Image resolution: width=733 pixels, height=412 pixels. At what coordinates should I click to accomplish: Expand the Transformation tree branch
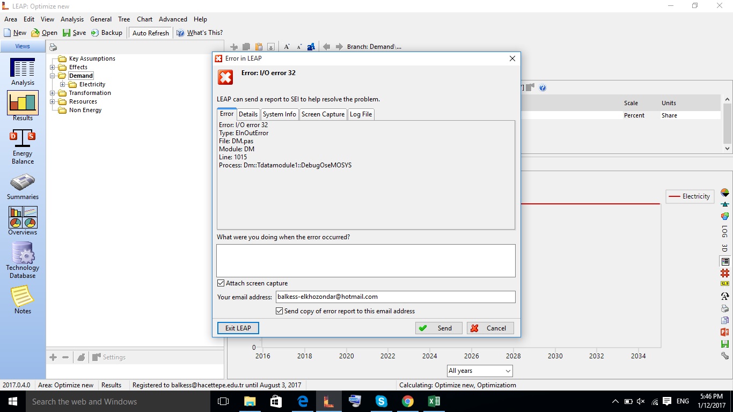click(53, 93)
